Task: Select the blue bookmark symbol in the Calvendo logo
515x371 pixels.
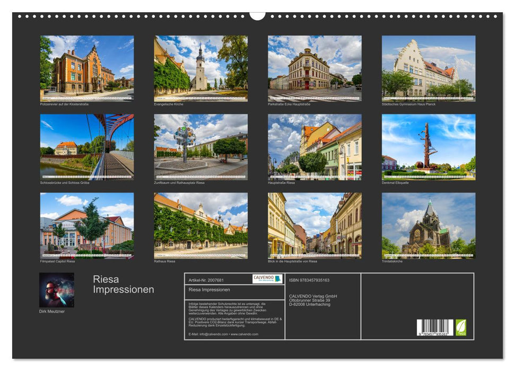Action: click(x=276, y=278)
